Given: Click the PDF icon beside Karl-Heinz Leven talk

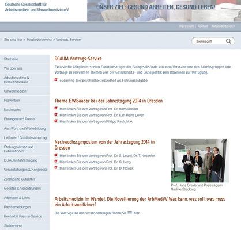Looking at the screenshot, I should [x=56, y=115].
